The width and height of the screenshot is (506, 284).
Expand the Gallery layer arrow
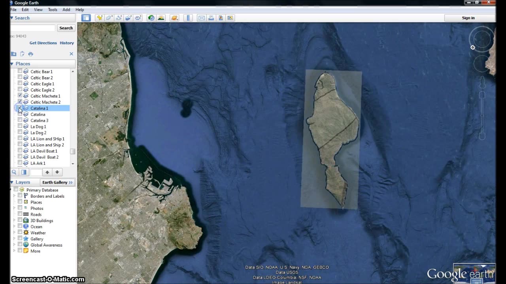coord(15,239)
